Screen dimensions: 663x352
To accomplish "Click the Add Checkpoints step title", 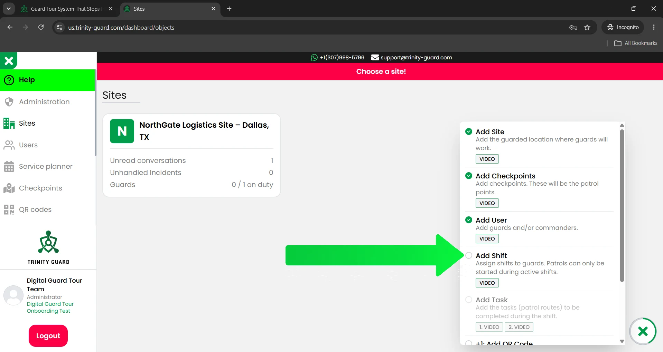I will [505, 176].
